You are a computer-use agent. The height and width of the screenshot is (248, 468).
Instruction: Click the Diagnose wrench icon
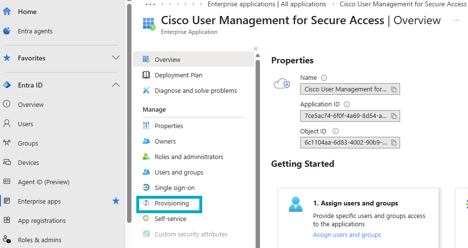pyautogui.click(x=146, y=90)
